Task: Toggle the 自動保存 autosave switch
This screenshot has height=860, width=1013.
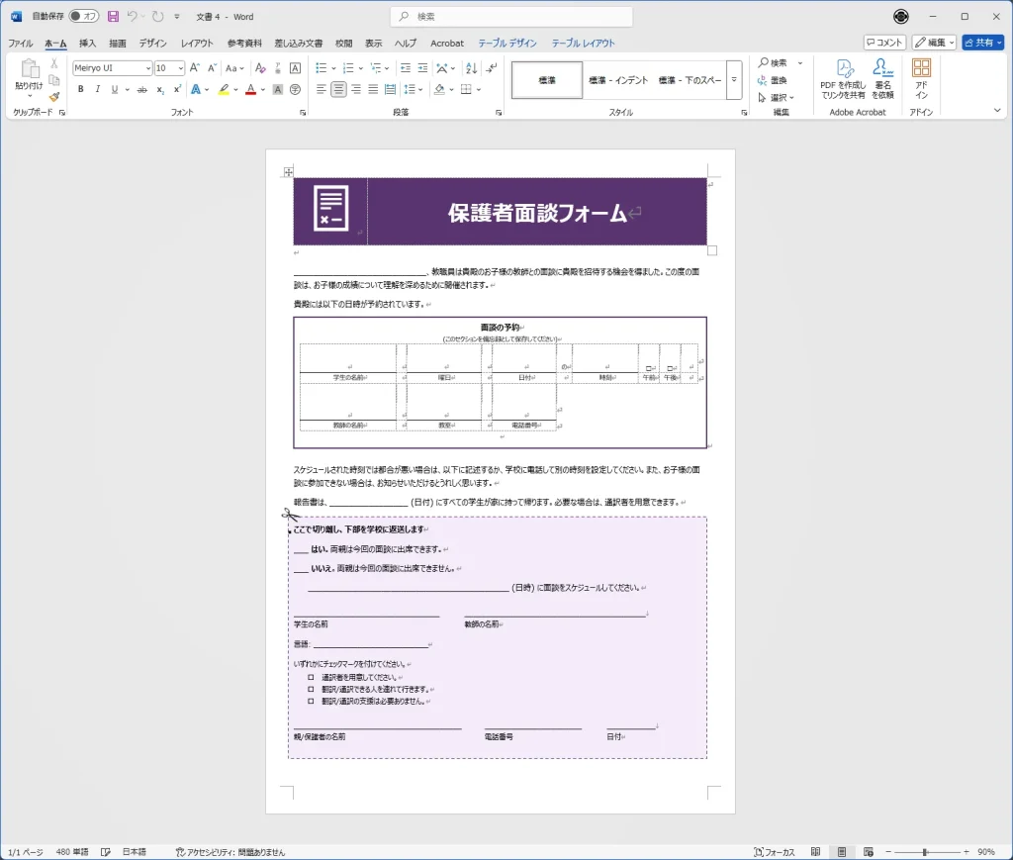Action: coord(84,17)
